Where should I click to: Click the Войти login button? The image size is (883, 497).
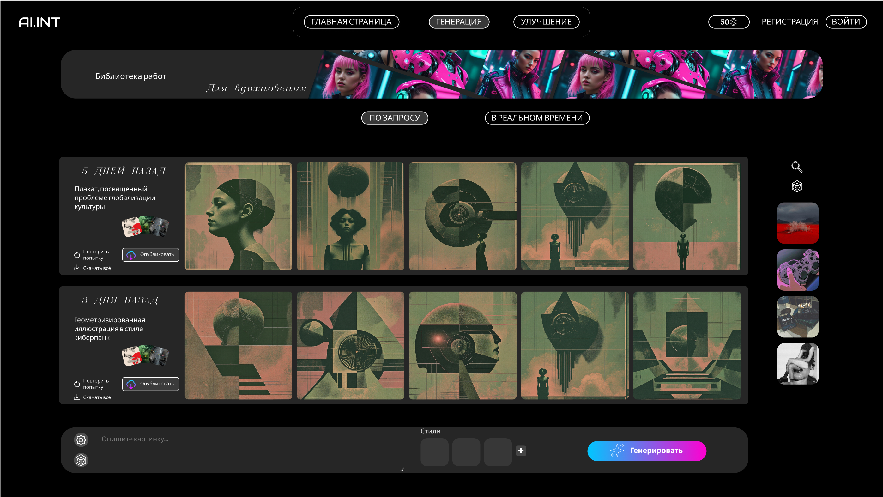[x=846, y=22]
